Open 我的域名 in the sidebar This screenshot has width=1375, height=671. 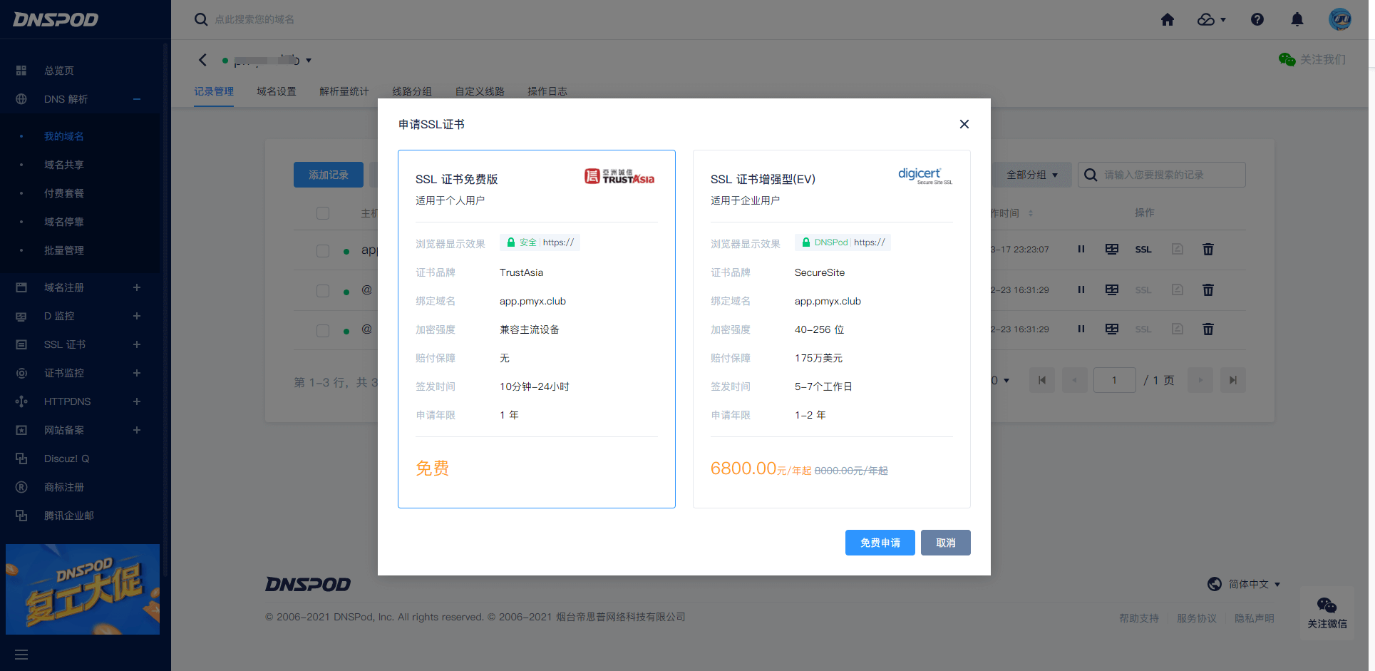tap(64, 136)
